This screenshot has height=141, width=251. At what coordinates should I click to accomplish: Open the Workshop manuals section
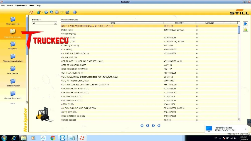pyautogui.click(x=13, y=34)
